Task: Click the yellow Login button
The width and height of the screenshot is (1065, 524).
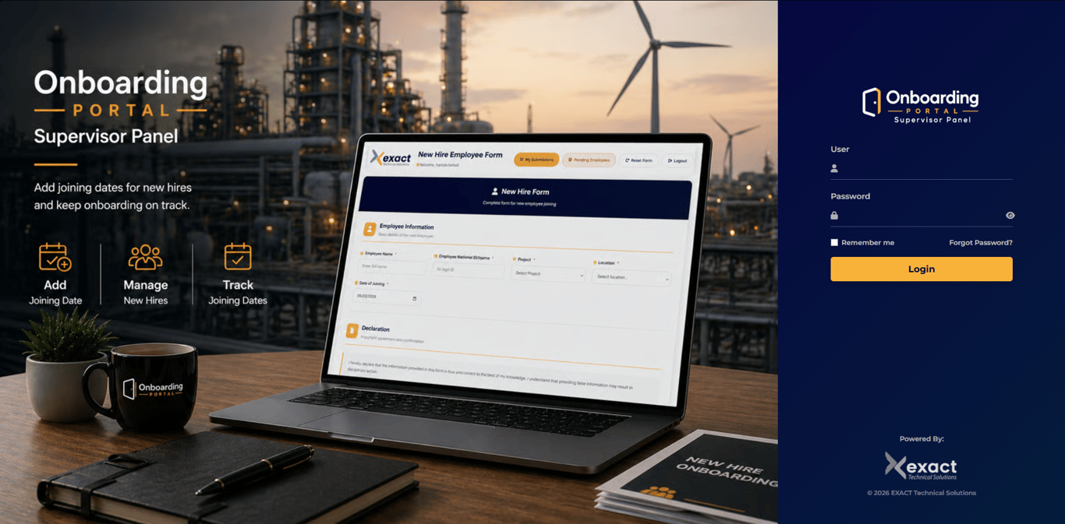Action: [922, 269]
